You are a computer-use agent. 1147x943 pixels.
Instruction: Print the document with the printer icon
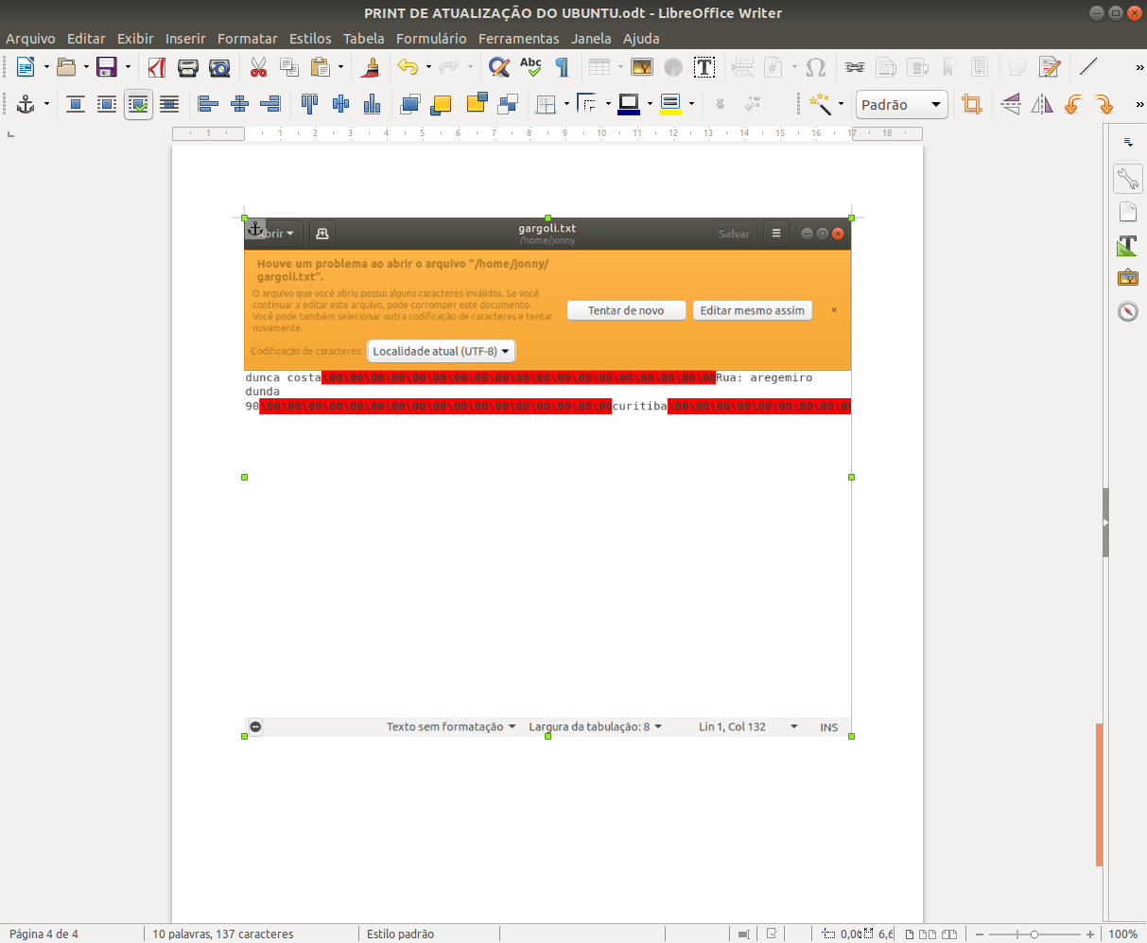tap(188, 67)
